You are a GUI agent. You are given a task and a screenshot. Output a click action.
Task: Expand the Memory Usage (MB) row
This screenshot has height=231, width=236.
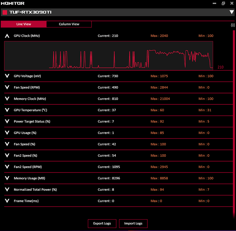point(7,178)
